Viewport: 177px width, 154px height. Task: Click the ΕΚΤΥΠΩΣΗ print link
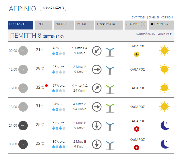pyautogui.click(x=139, y=17)
